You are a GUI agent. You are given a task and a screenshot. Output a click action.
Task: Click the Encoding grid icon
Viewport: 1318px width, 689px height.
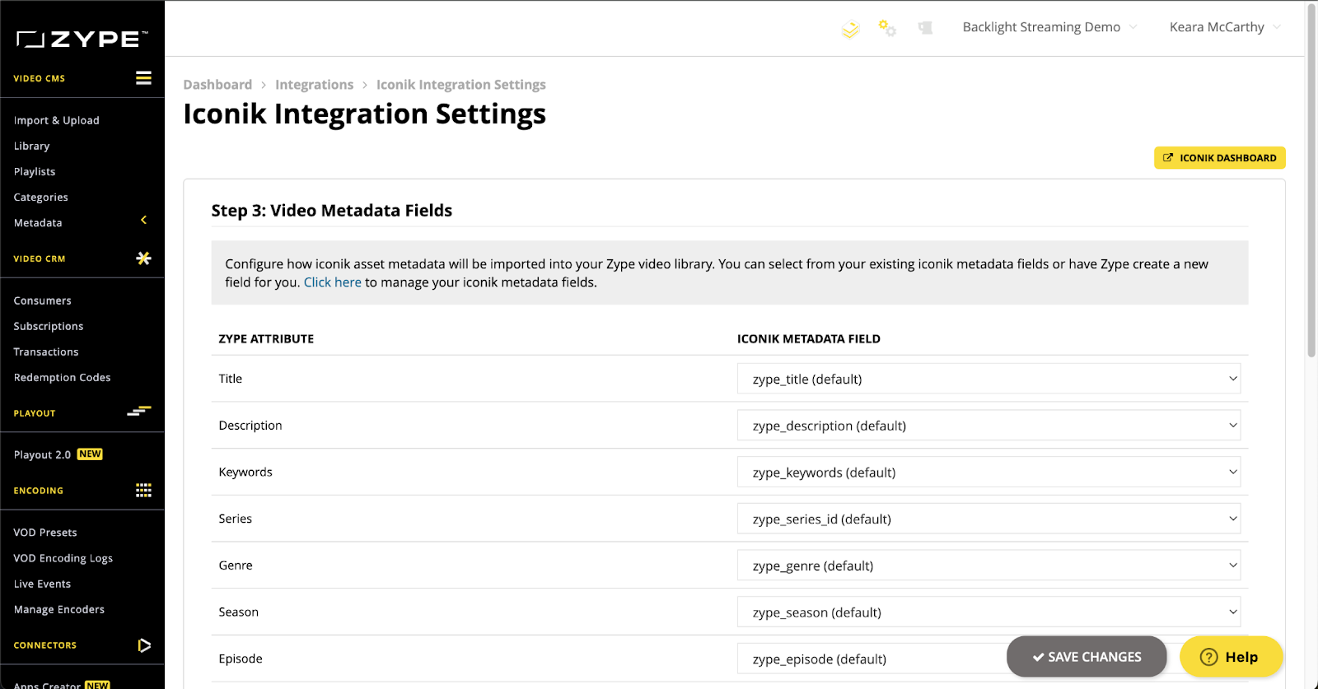click(143, 491)
